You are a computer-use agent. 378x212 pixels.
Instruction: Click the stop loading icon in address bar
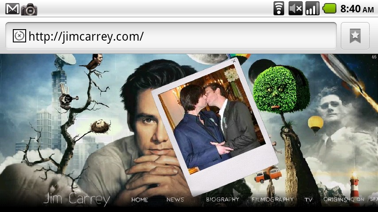(x=19, y=36)
